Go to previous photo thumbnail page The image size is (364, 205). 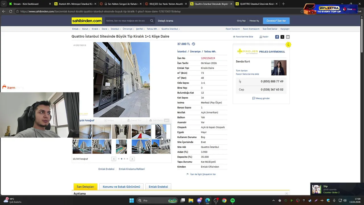point(114,159)
